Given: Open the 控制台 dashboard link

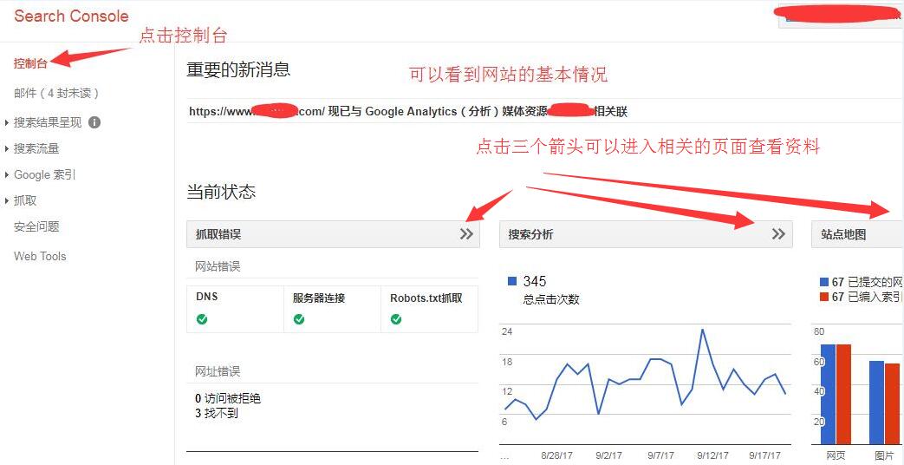Looking at the screenshot, I should [x=30, y=63].
